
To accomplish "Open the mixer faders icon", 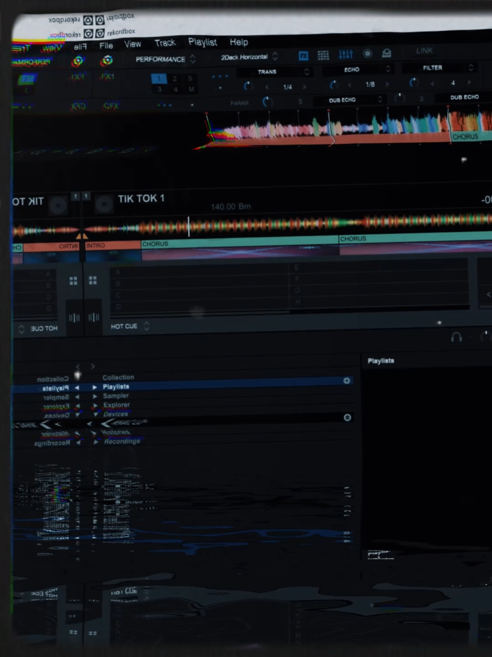I will pyautogui.click(x=345, y=54).
